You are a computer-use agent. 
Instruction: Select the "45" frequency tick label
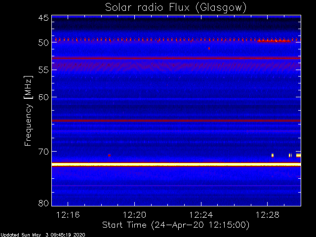tap(43, 18)
